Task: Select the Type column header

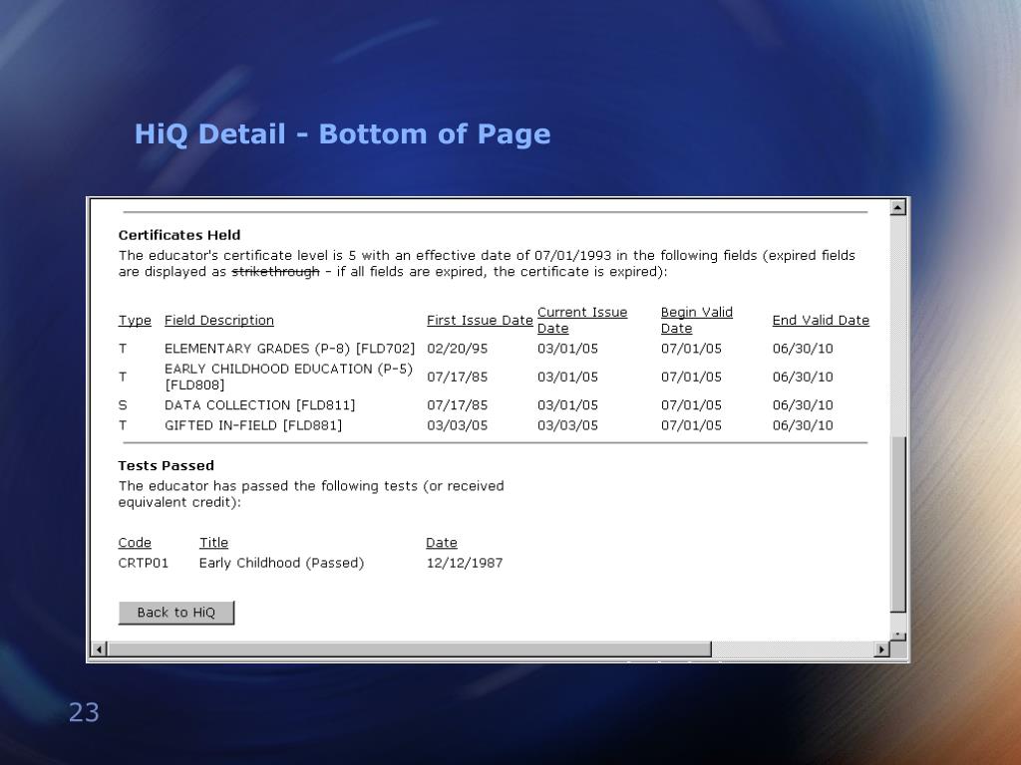Action: coord(135,321)
